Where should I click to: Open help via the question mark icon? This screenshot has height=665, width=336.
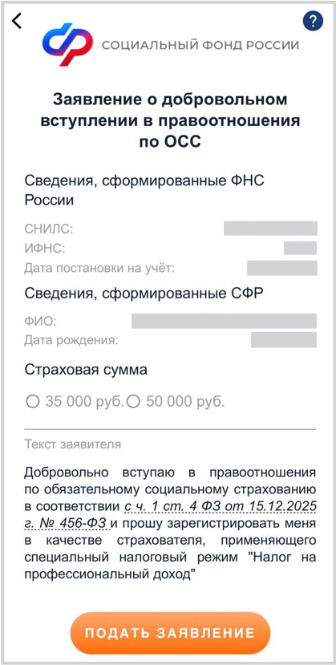(x=313, y=20)
